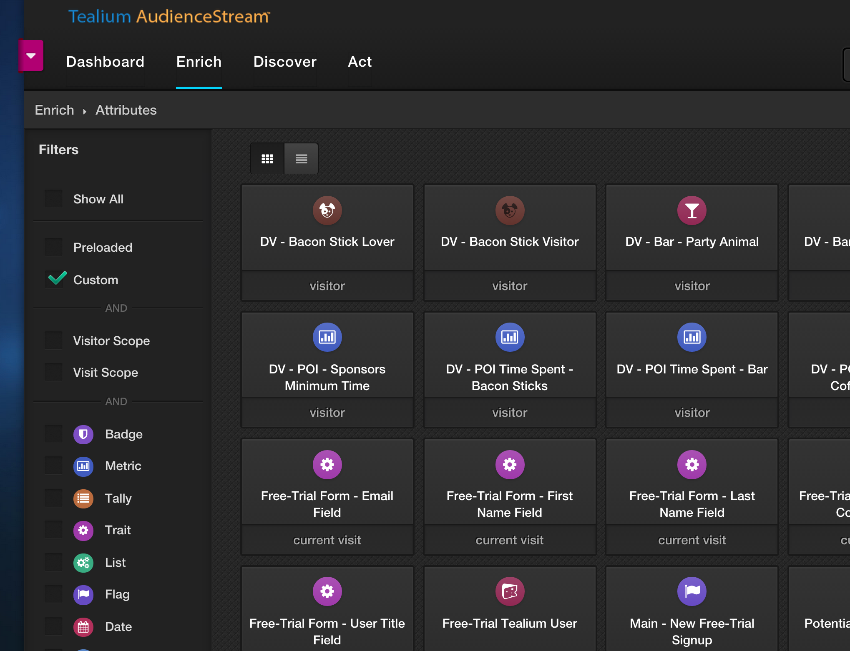850x651 pixels.
Task: Click the Enrich breadcrumb link
Action: tap(54, 110)
